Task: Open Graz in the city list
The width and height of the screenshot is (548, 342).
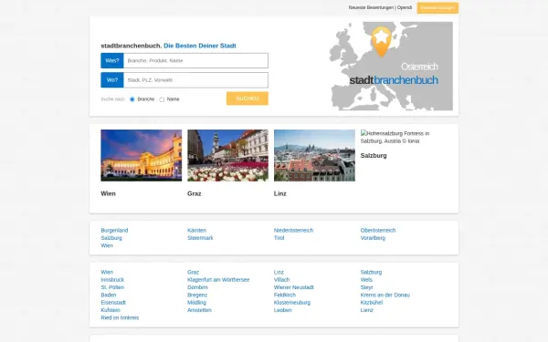Action: point(193,272)
